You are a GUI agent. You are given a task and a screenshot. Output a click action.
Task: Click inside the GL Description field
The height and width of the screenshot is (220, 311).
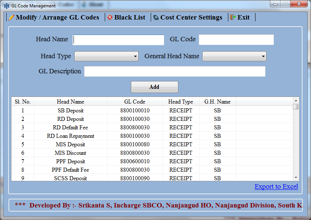(175, 71)
